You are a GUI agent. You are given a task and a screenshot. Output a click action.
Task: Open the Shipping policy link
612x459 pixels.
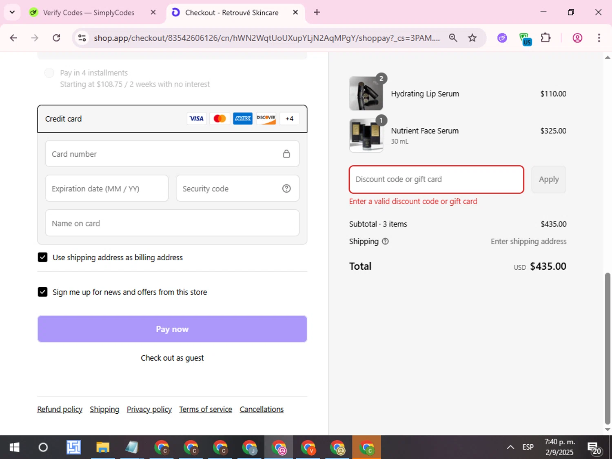click(104, 409)
